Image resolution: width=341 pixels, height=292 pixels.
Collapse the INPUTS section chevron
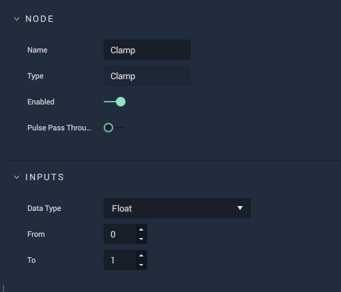(16, 177)
